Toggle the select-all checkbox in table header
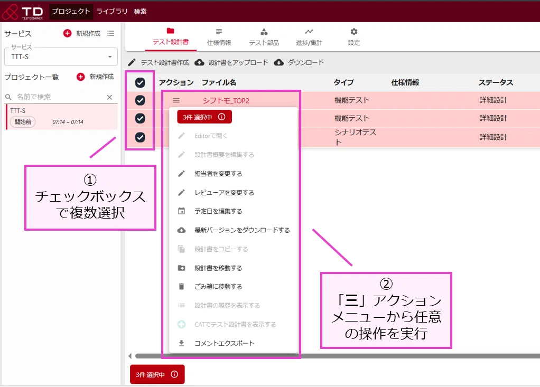 click(x=140, y=82)
